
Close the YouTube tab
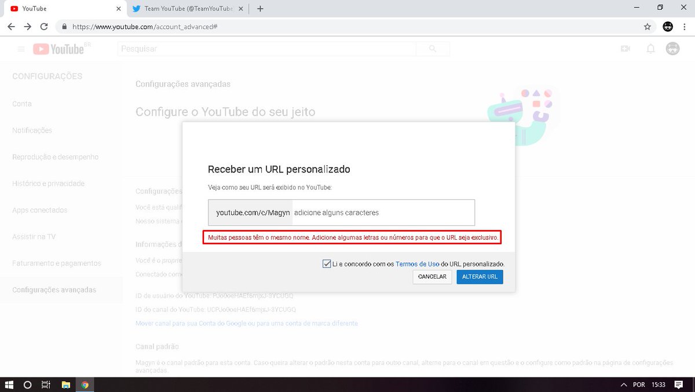click(x=119, y=9)
